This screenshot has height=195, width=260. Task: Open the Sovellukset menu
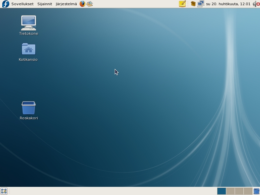point(22,4)
